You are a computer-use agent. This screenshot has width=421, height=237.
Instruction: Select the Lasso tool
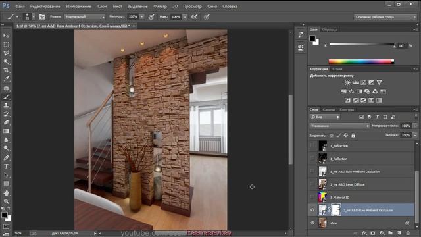6,53
